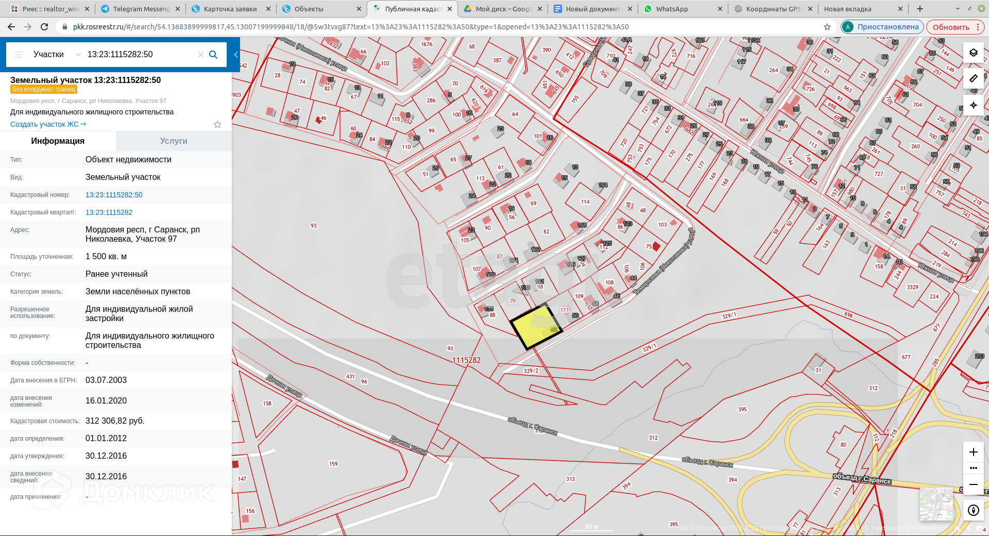Switch to the Объекты tab

[x=320, y=9]
